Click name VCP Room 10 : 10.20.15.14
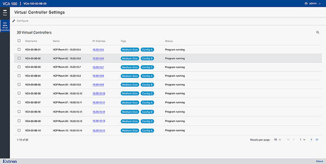The image size is (326, 164). click(67, 131)
